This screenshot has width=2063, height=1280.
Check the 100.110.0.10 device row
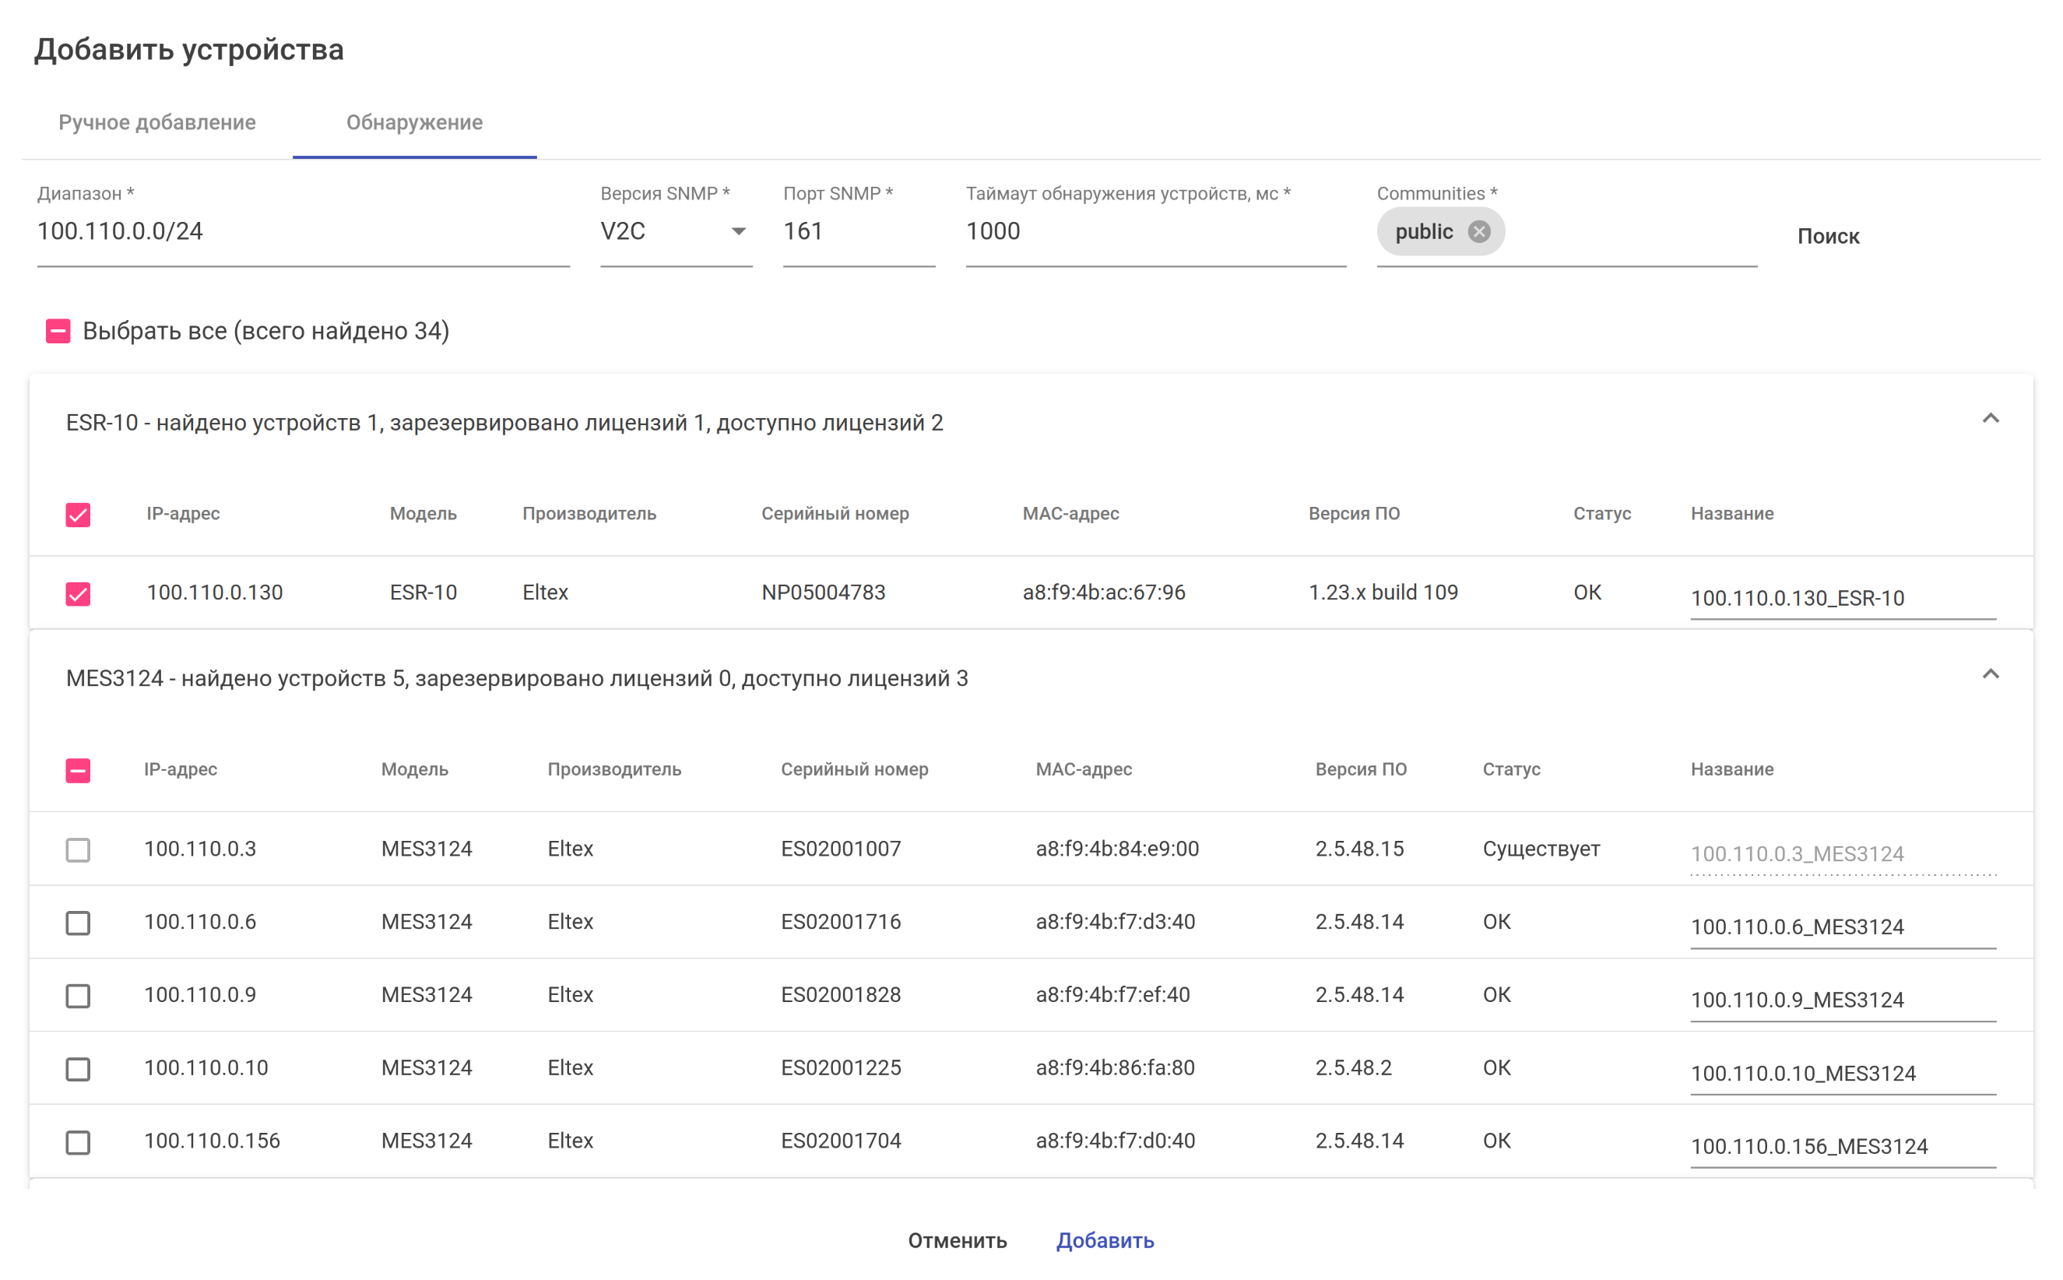(x=78, y=1069)
